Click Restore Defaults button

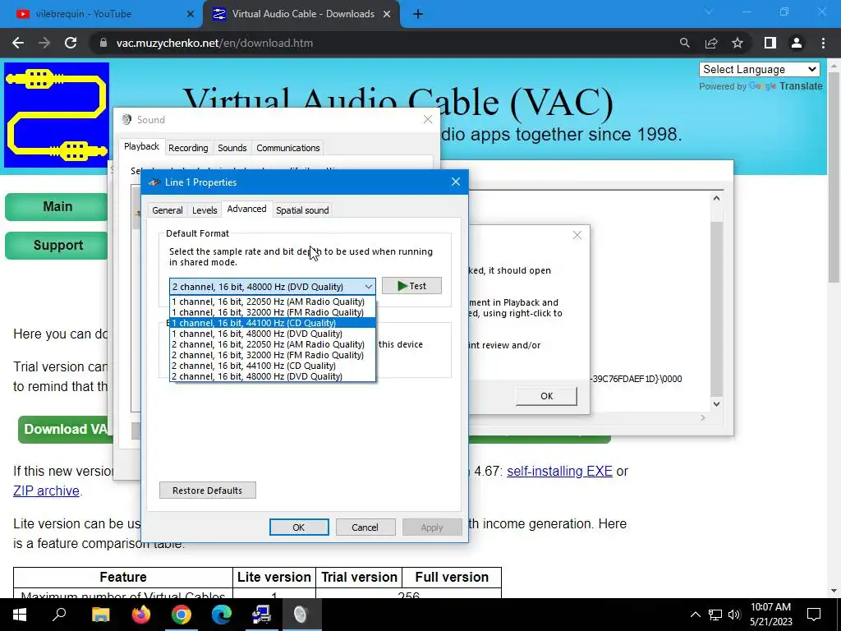pos(208,491)
